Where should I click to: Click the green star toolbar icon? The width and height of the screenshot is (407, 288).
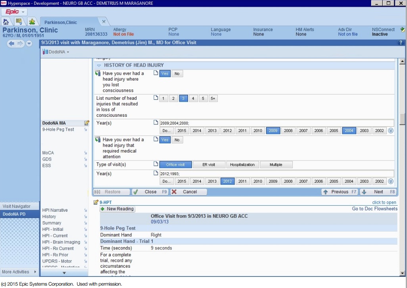pyautogui.click(x=32, y=21)
